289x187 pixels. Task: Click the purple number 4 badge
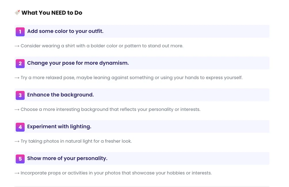coord(20,127)
